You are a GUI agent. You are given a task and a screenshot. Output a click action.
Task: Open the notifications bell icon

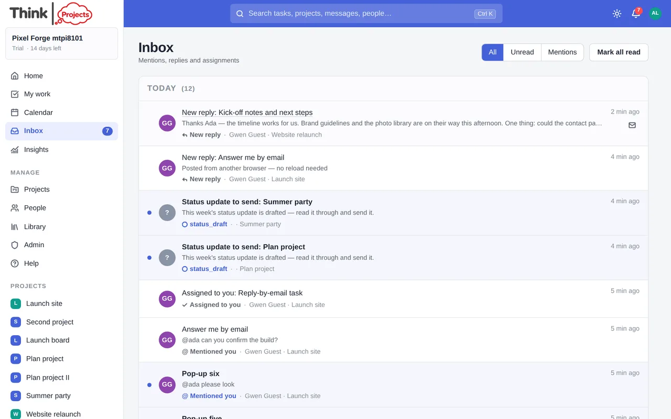click(x=636, y=14)
